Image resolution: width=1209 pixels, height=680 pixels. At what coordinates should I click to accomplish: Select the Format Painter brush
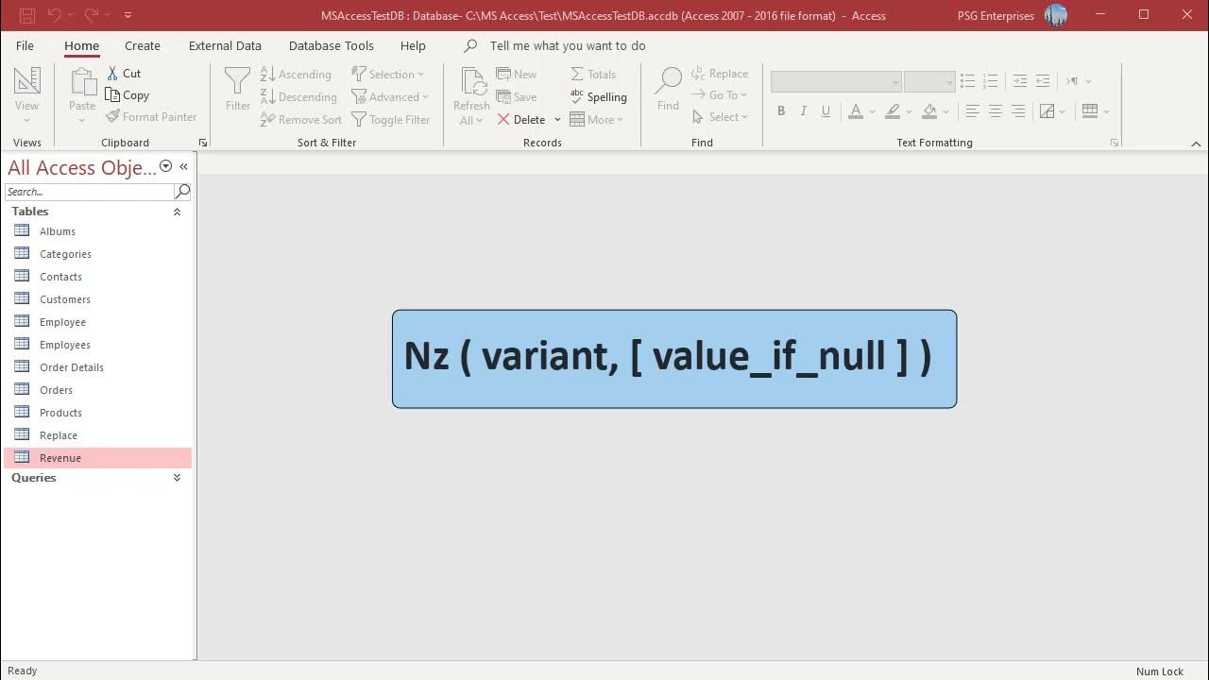point(151,117)
